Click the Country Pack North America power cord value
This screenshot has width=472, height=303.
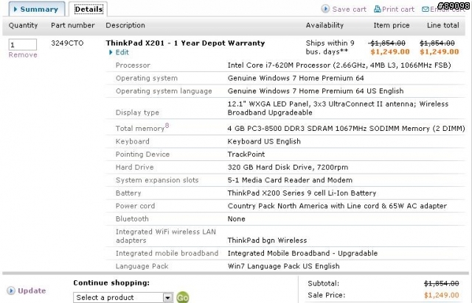[337, 206]
